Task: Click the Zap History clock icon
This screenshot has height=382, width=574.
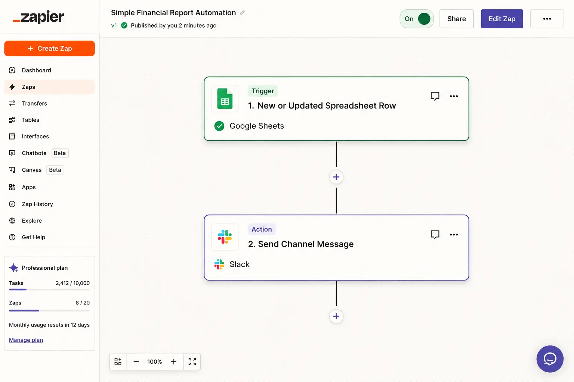Action: click(x=12, y=204)
